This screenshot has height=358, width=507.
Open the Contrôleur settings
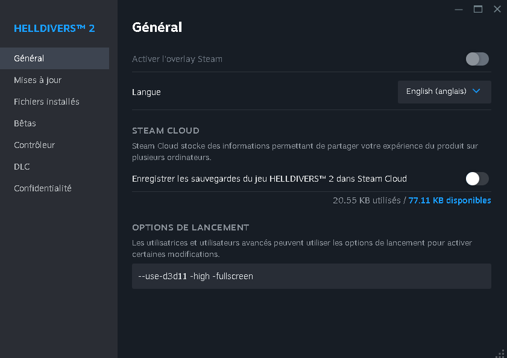click(34, 145)
